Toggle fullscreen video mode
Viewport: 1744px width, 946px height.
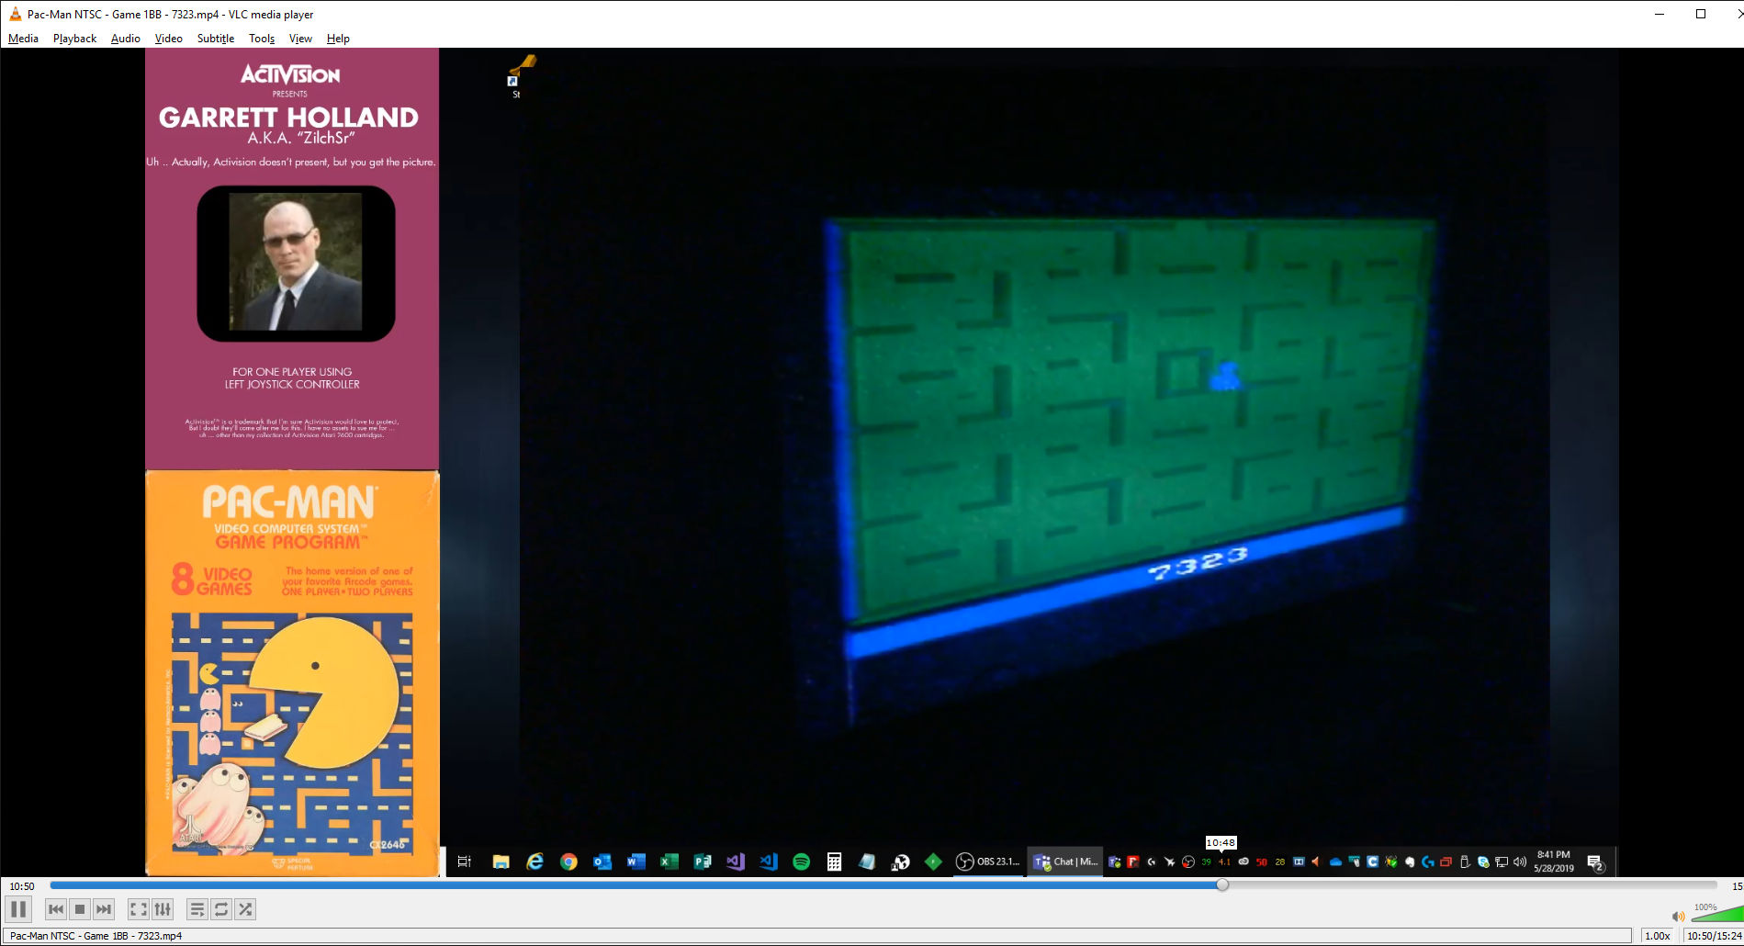139,909
